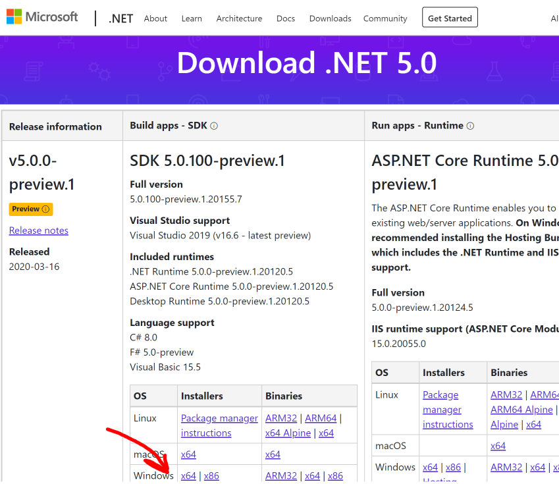This screenshot has height=484, width=559.
Task: Open the Learn menu item
Action: tap(192, 18)
